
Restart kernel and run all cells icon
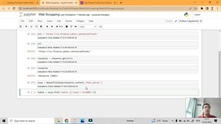click(x=76, y=27)
